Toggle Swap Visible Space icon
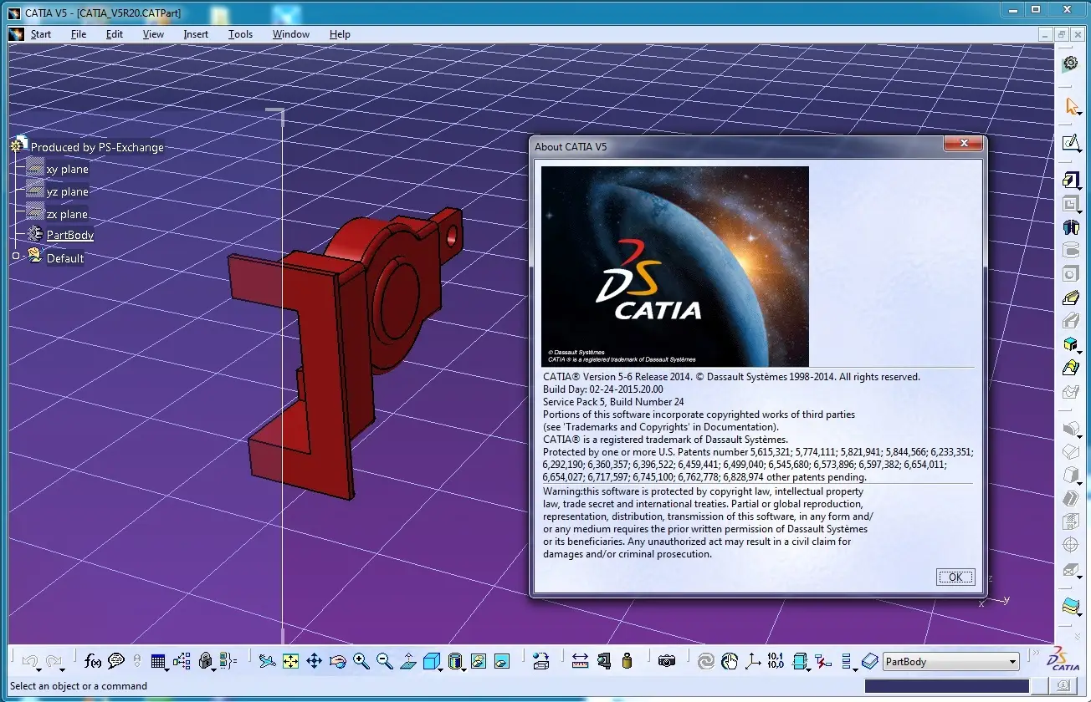The width and height of the screenshot is (1091, 702). point(502,661)
